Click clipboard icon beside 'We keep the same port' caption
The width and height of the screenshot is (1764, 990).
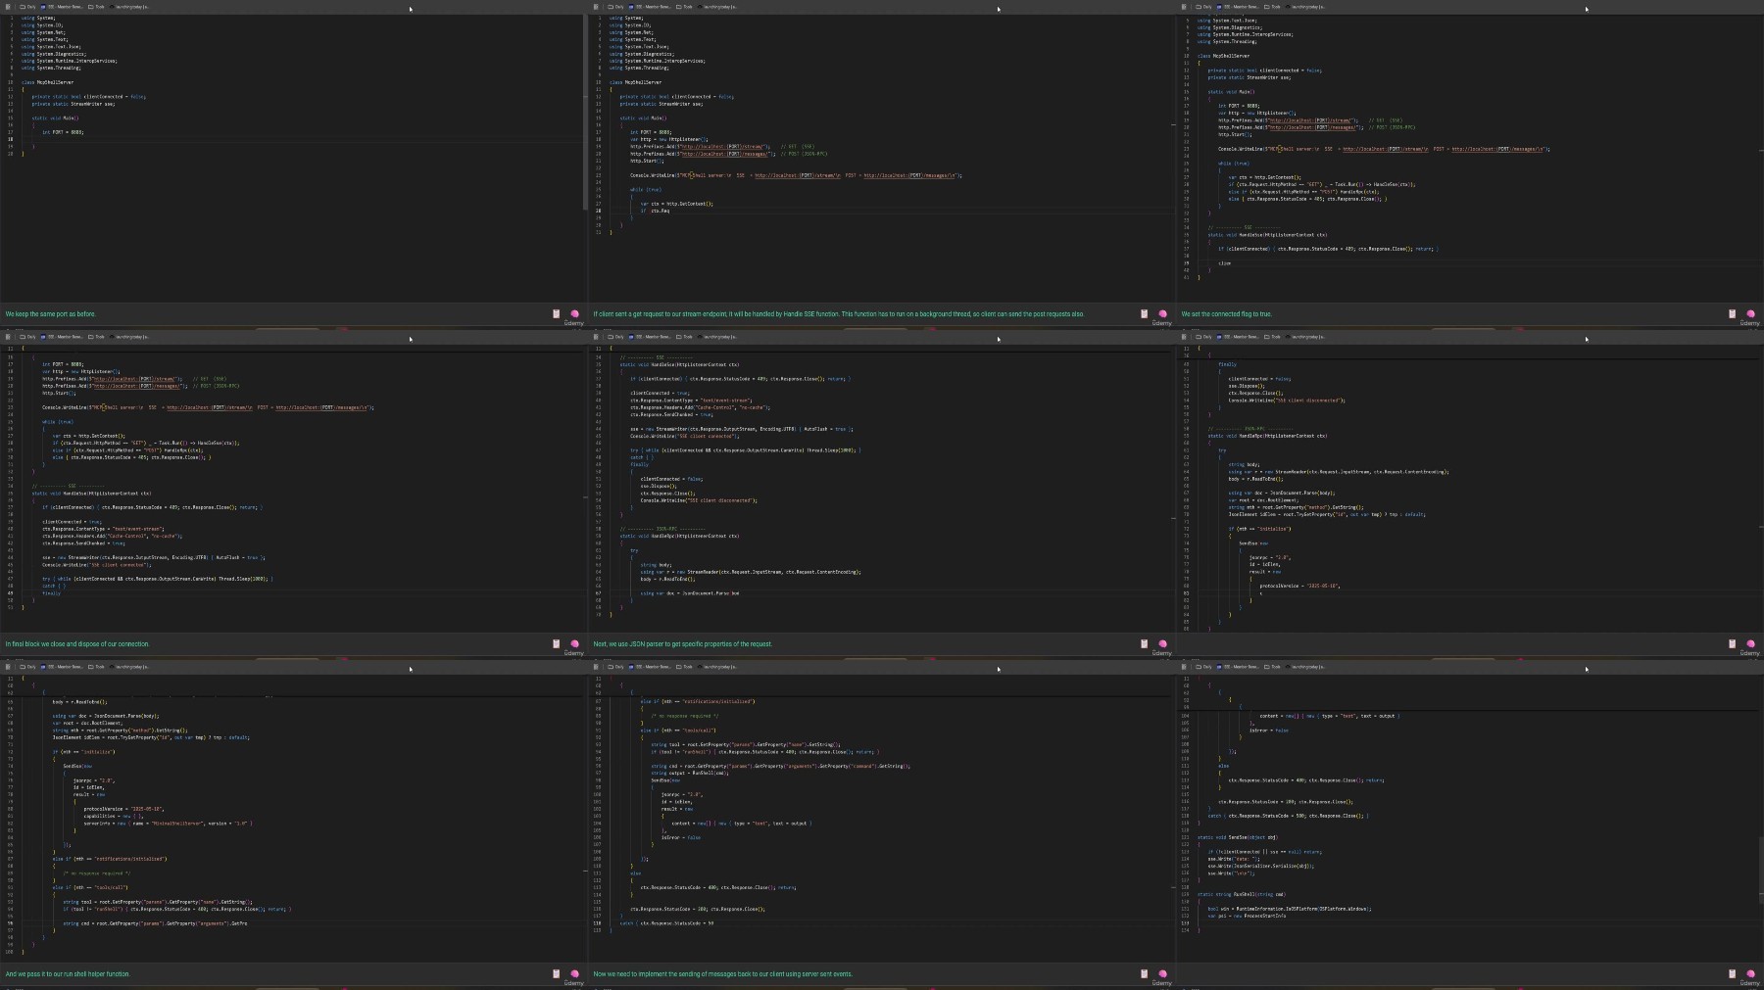point(556,314)
